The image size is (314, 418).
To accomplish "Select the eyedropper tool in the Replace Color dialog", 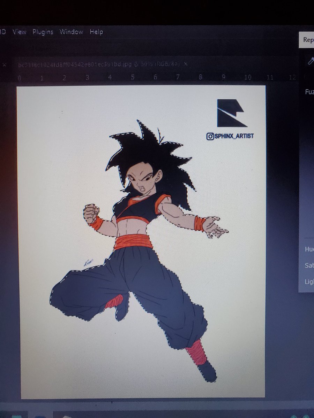I will tap(310, 61).
